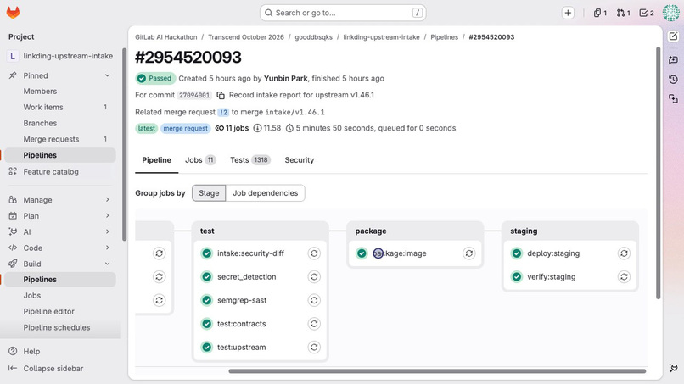The height and width of the screenshot is (384, 684).
Task: Expand the AI section
Action: [x=107, y=232]
